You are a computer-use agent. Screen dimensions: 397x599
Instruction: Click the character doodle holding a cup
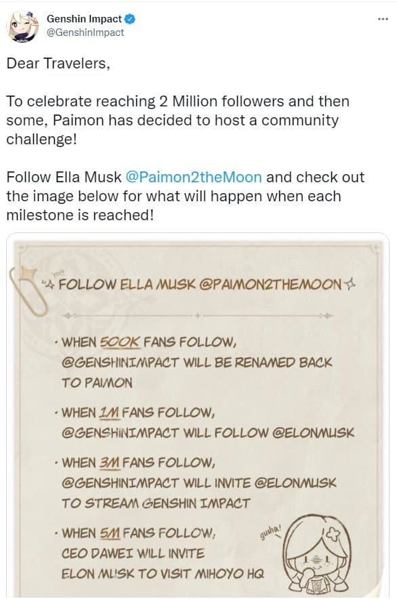(318, 555)
